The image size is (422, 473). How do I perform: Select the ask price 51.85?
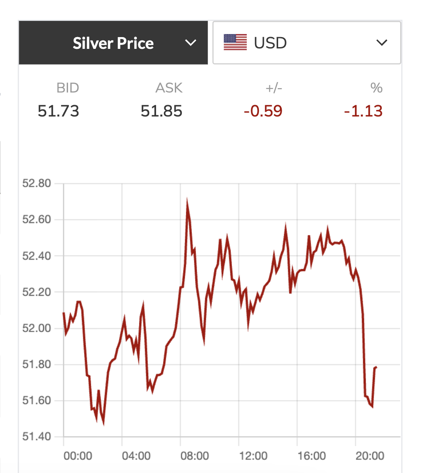161,111
